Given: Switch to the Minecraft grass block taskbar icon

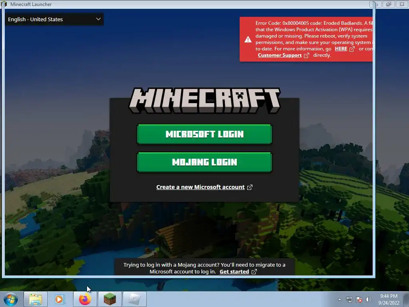Looking at the screenshot, I should click(x=110, y=299).
